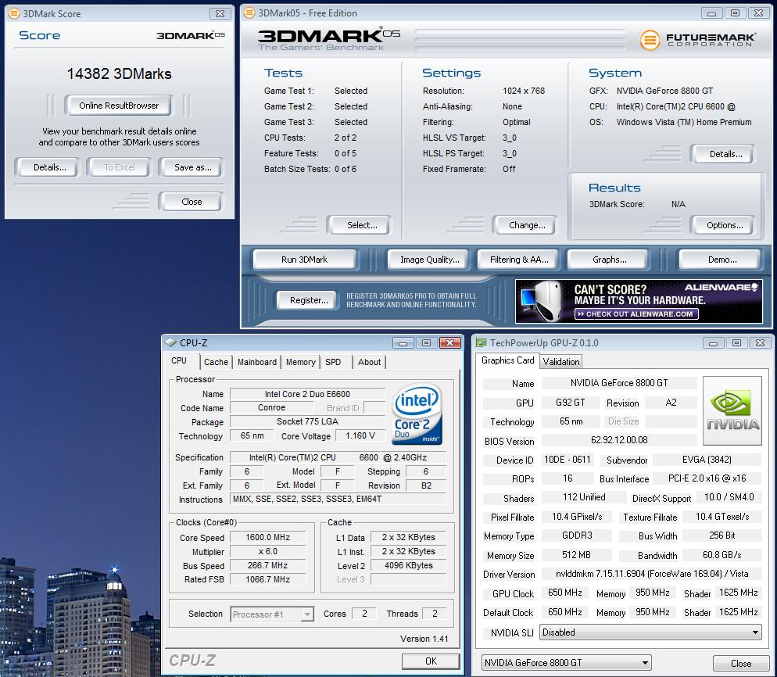Click the Level 2 cache value 4096 KBytes
The image size is (777, 677).
[x=408, y=565]
